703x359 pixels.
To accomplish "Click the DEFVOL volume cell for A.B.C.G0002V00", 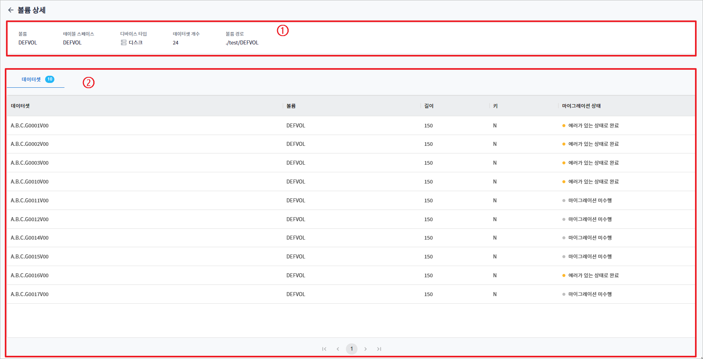I will 296,144.
